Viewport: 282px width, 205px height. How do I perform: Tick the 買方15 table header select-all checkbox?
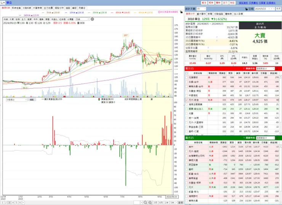[186, 73]
